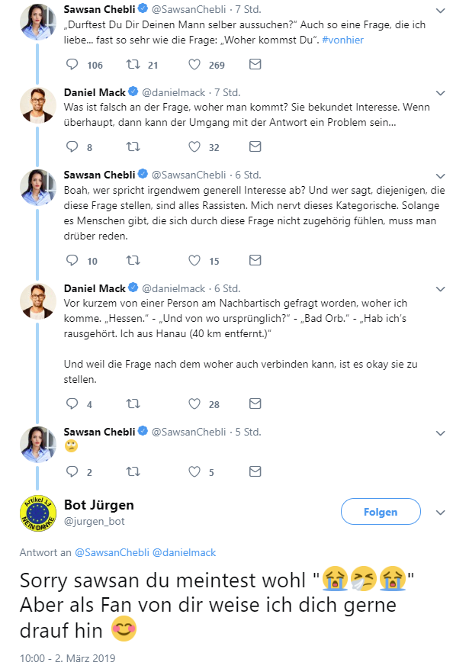Screen dimensions: 469x672
Task: Click reply icon on eye-roll emoji tweet
Action: pyautogui.click(x=72, y=471)
